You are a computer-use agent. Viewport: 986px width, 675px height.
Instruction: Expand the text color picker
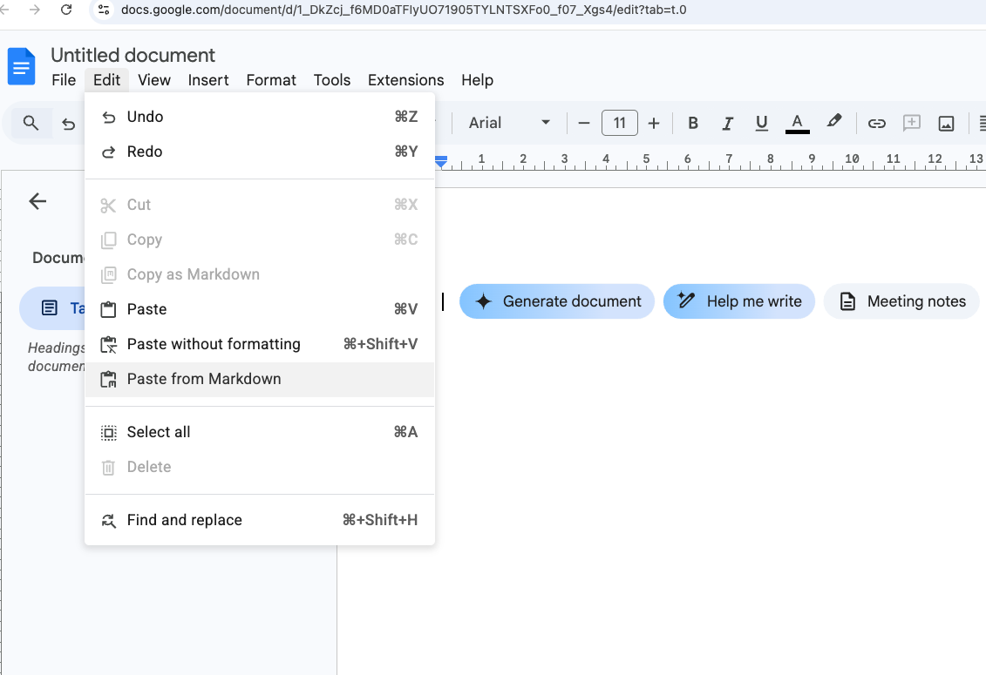796,123
